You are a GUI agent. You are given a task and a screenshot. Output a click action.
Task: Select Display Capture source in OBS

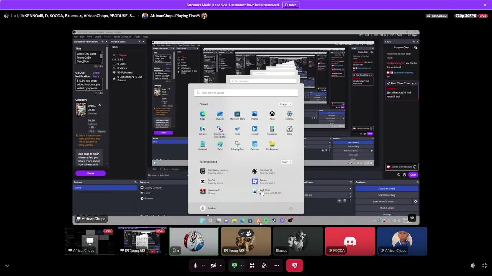point(151,187)
